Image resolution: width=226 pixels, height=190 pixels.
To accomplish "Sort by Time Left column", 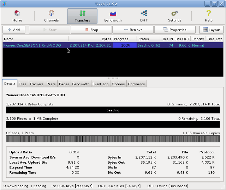I will click(x=214, y=39).
